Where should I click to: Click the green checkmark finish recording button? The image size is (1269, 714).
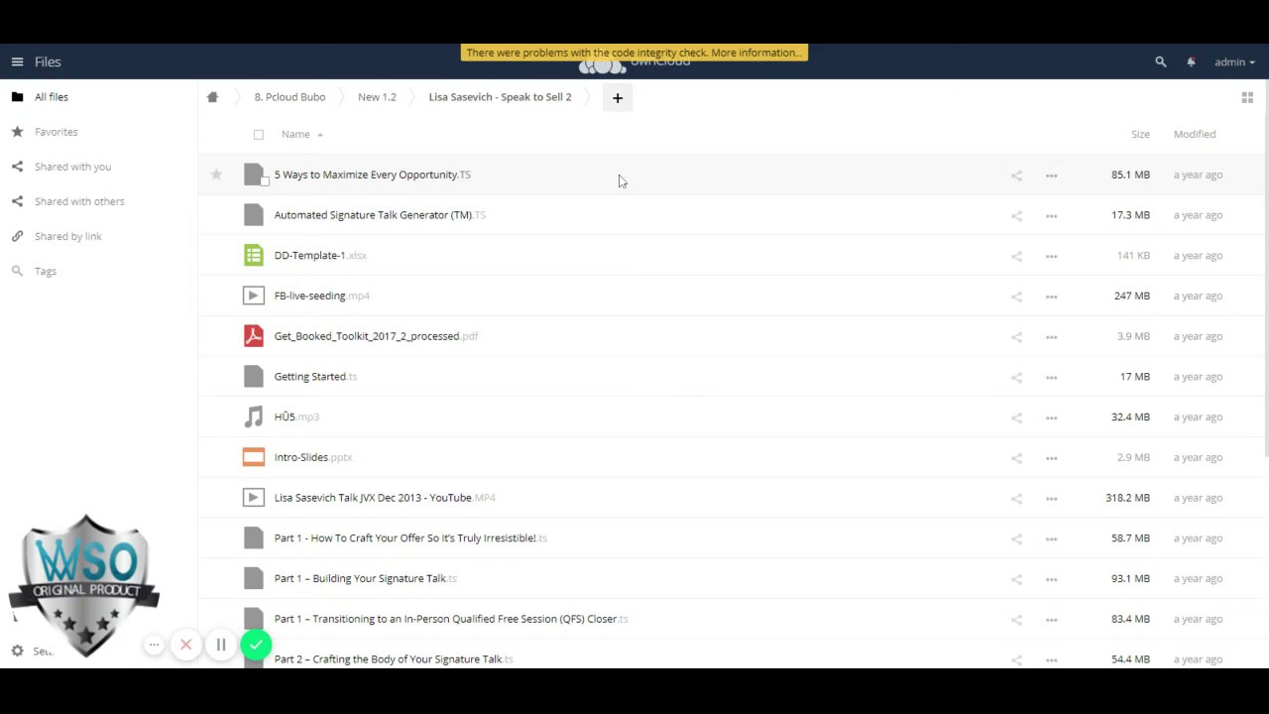click(x=256, y=646)
